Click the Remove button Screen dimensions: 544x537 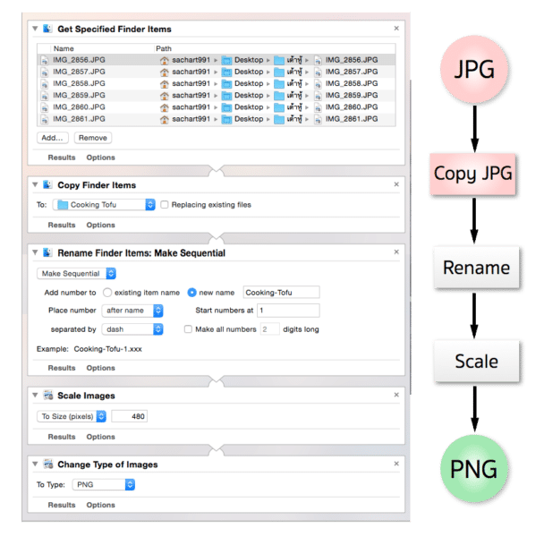[x=92, y=138]
